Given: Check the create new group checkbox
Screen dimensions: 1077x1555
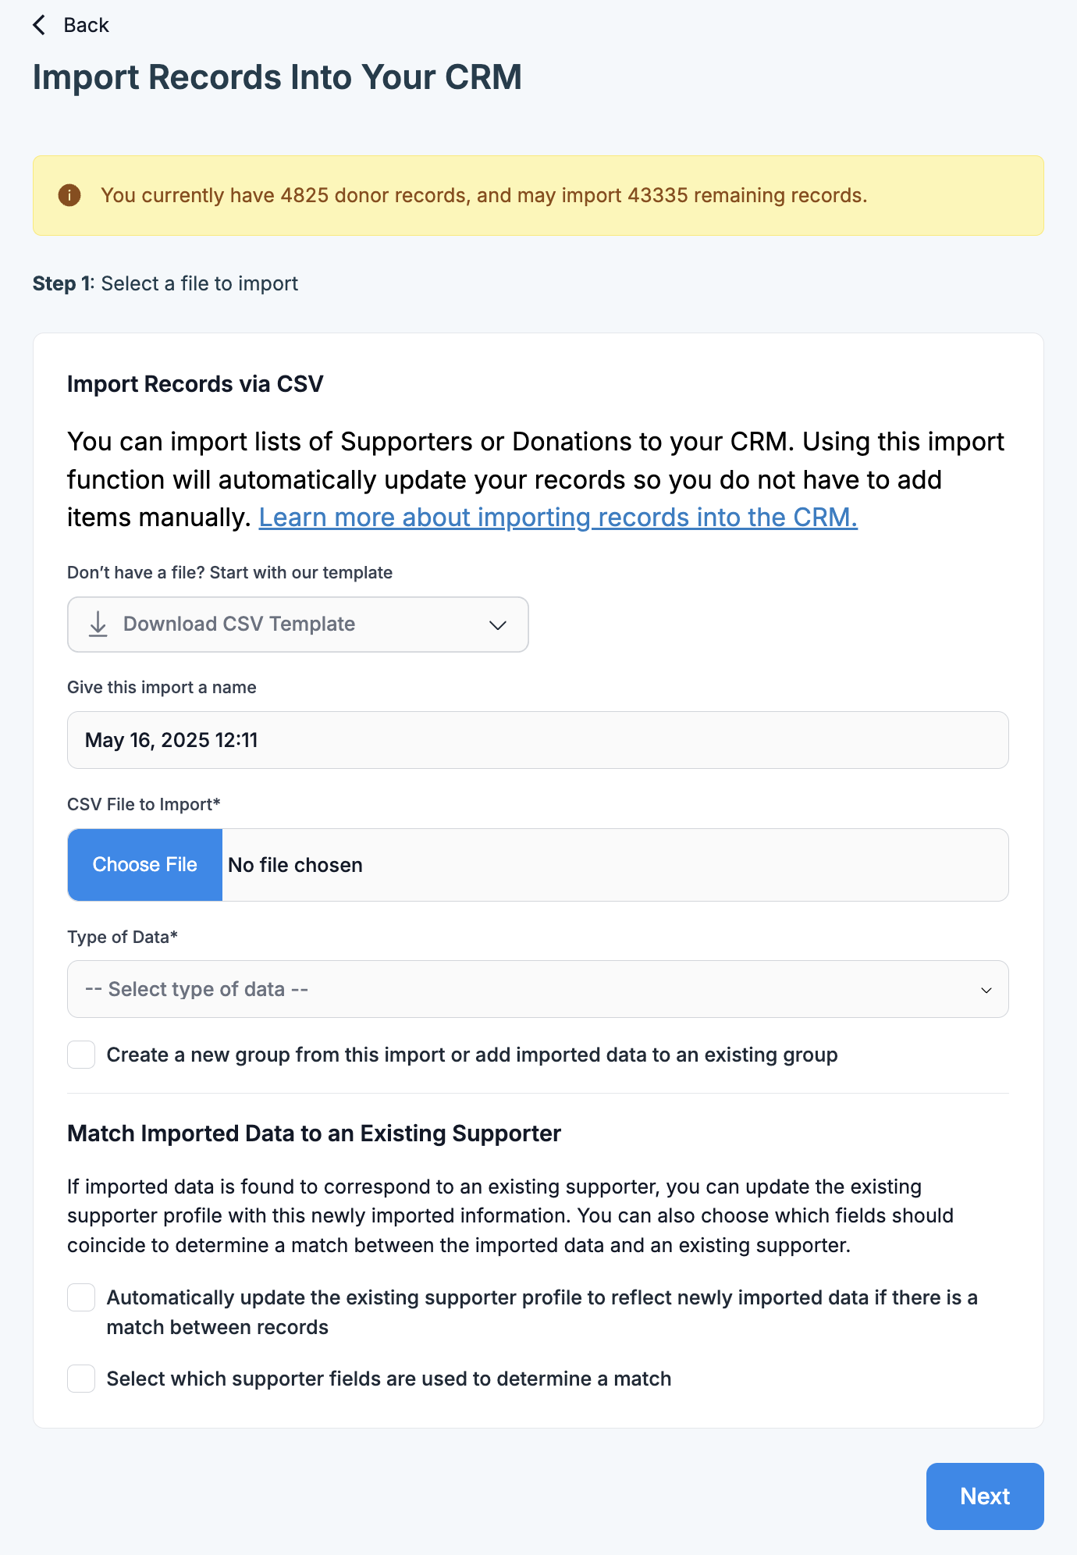Looking at the screenshot, I should pos(81,1055).
